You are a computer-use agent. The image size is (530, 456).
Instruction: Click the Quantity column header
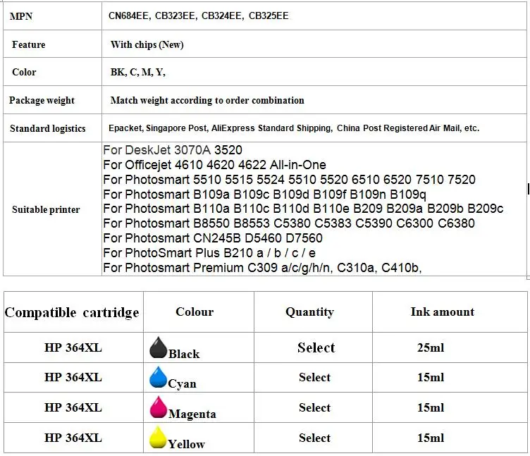click(310, 312)
